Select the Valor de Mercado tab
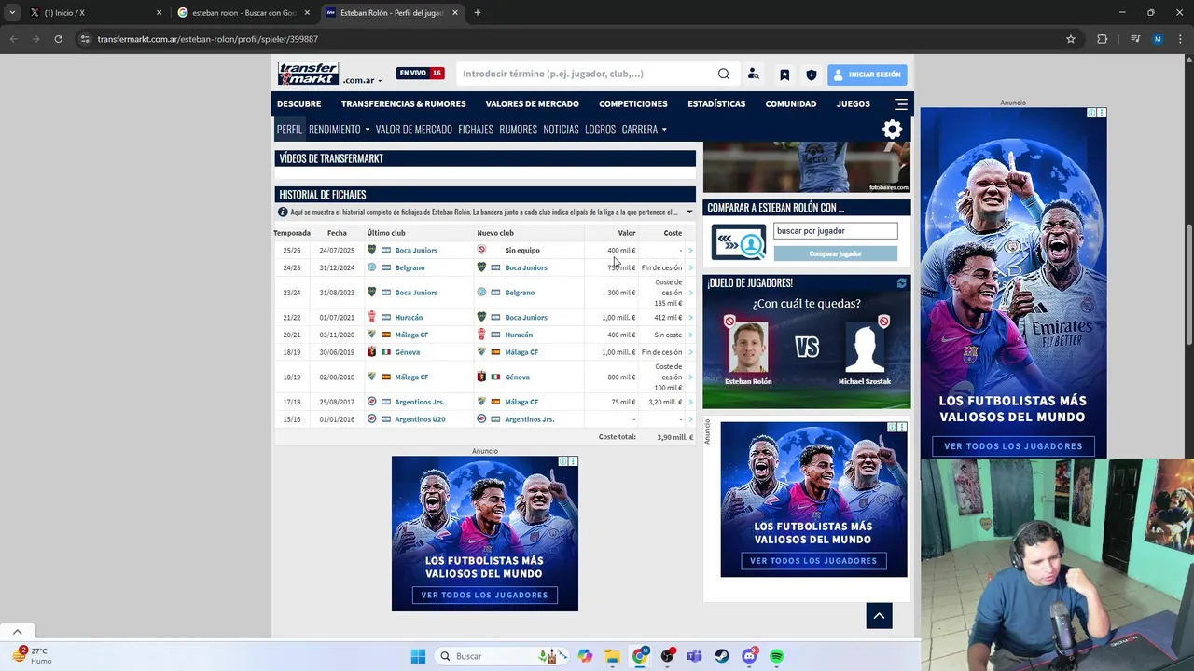 point(414,130)
